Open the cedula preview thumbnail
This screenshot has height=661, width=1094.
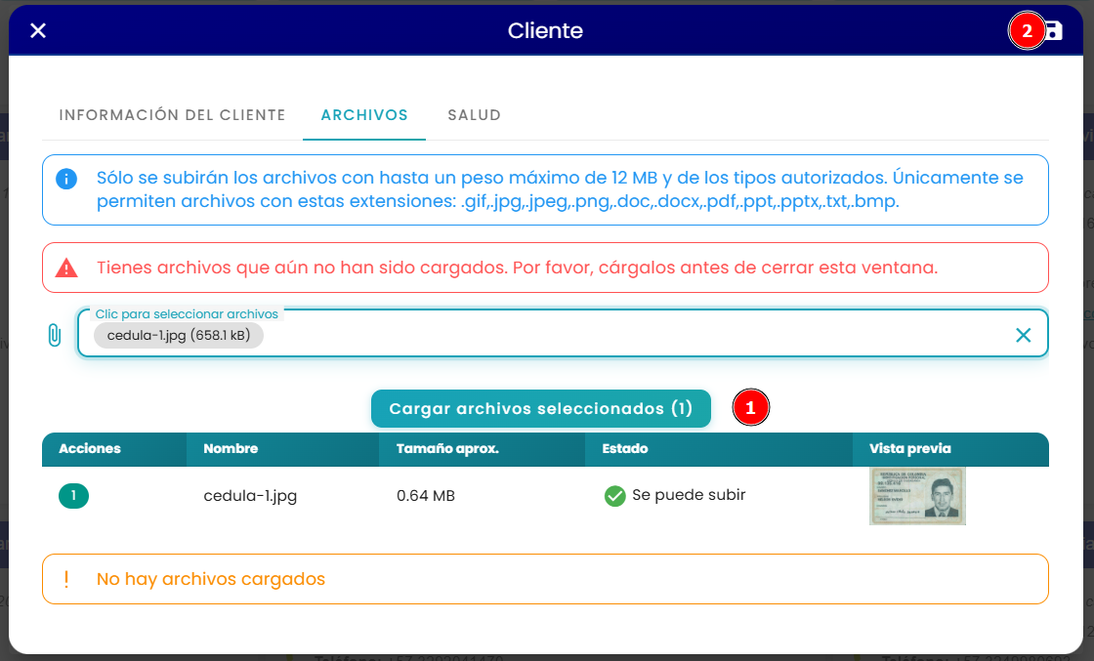coord(917,496)
